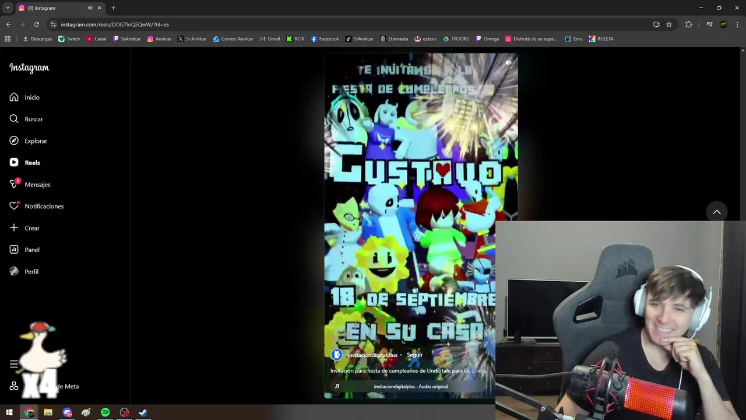
Task: Open Windows Start menu
Action: click(x=9, y=412)
